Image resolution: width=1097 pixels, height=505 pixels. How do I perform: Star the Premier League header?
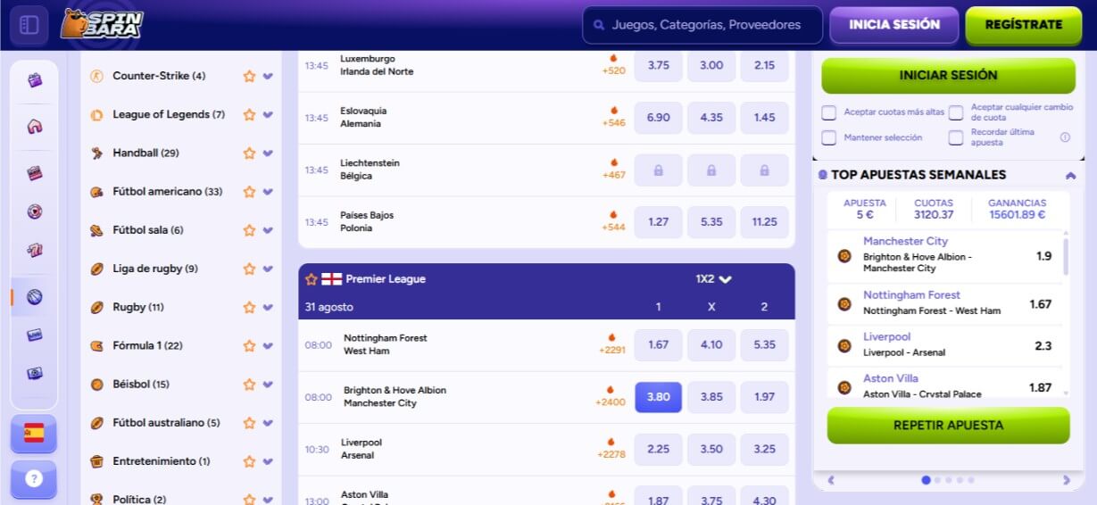click(x=311, y=279)
